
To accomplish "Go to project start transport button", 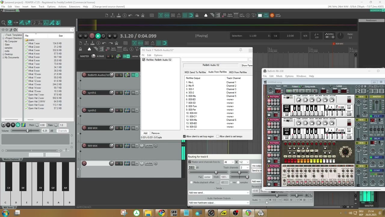I will (80, 36).
